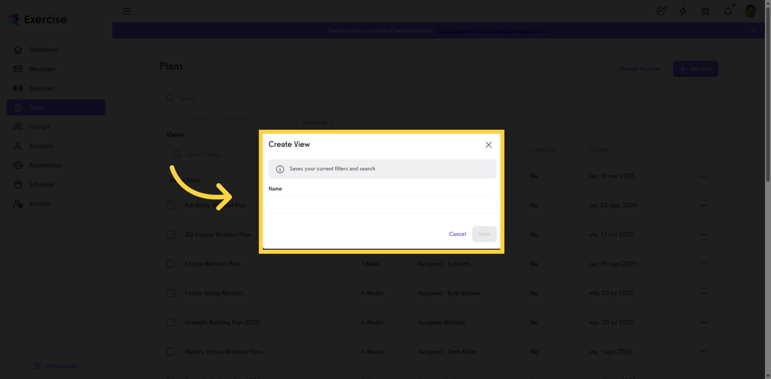Close the Create View dialog
771x379 pixels.
tap(488, 145)
